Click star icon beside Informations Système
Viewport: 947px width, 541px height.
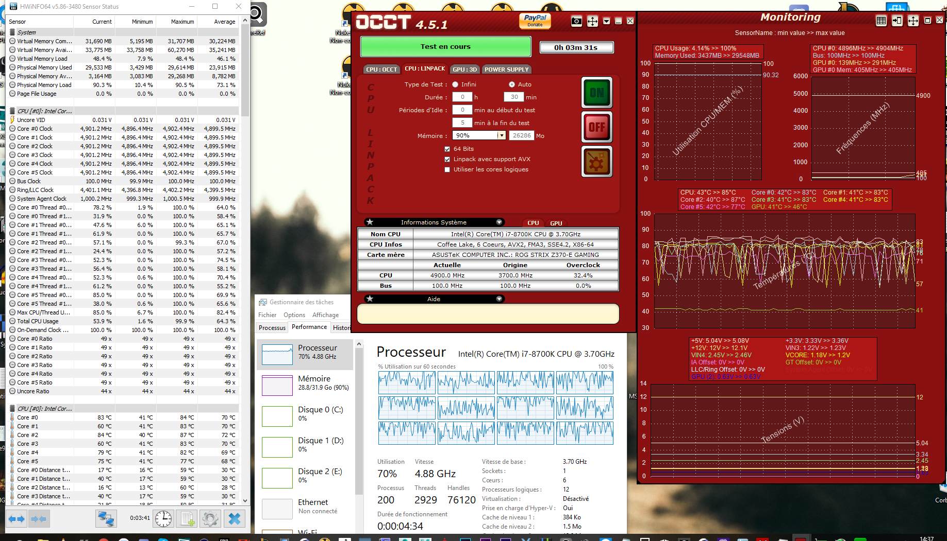pos(370,222)
